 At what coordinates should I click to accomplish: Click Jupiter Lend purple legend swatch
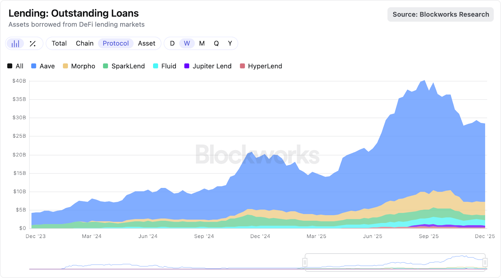pyautogui.click(x=187, y=66)
